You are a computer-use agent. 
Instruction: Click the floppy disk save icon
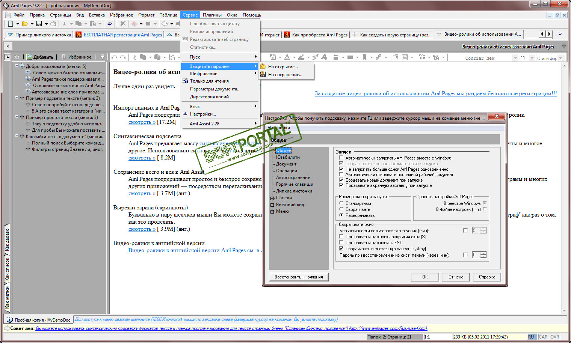(x=39, y=24)
